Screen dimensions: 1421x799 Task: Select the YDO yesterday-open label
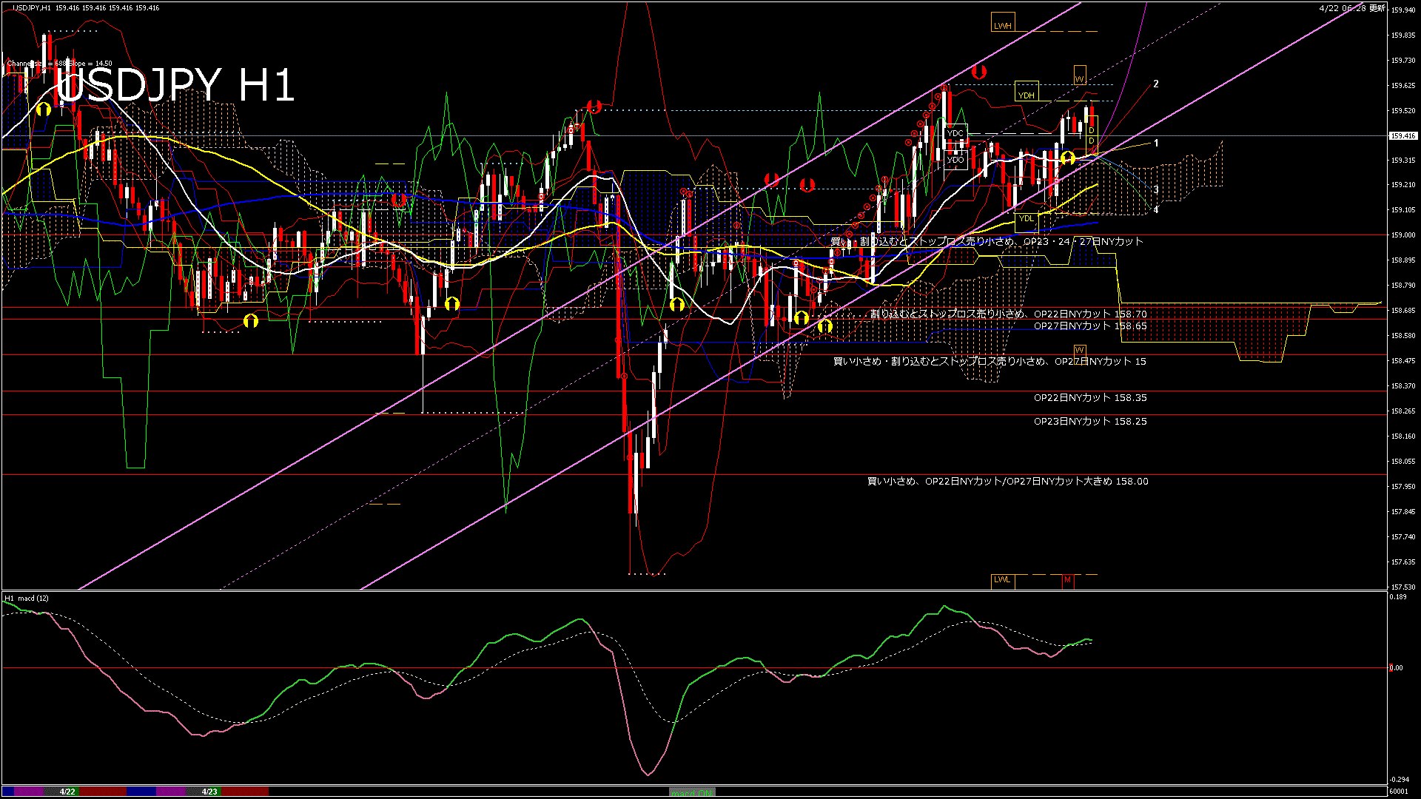tap(955, 160)
